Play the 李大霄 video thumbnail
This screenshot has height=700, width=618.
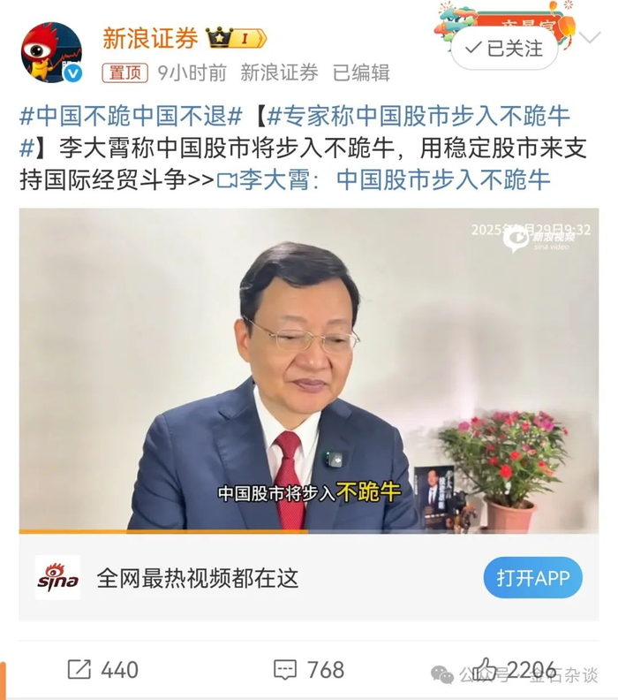pos(308,369)
